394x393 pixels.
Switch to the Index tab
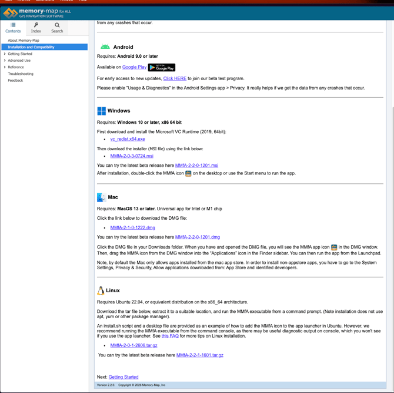click(36, 28)
